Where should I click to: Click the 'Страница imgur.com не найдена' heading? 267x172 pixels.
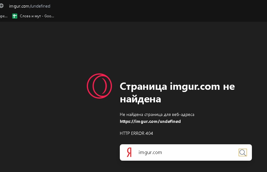pos(177,93)
